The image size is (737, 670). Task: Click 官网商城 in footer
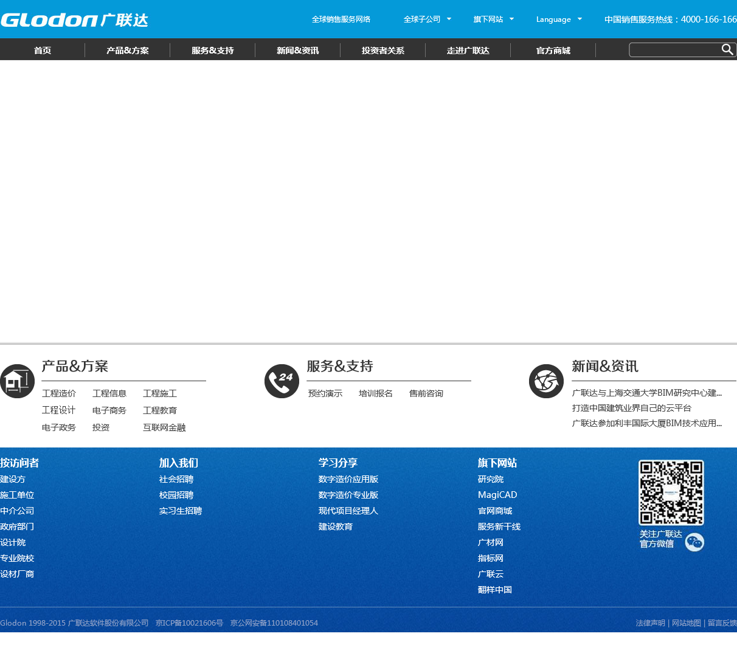coord(495,511)
